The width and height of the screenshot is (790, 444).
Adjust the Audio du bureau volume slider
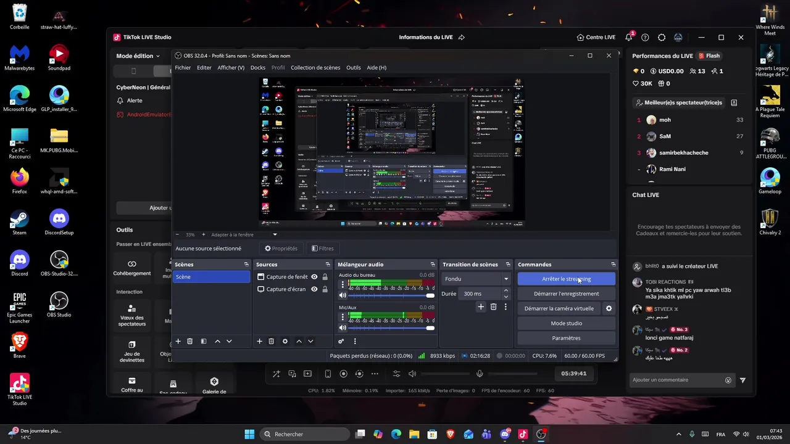pos(391,295)
